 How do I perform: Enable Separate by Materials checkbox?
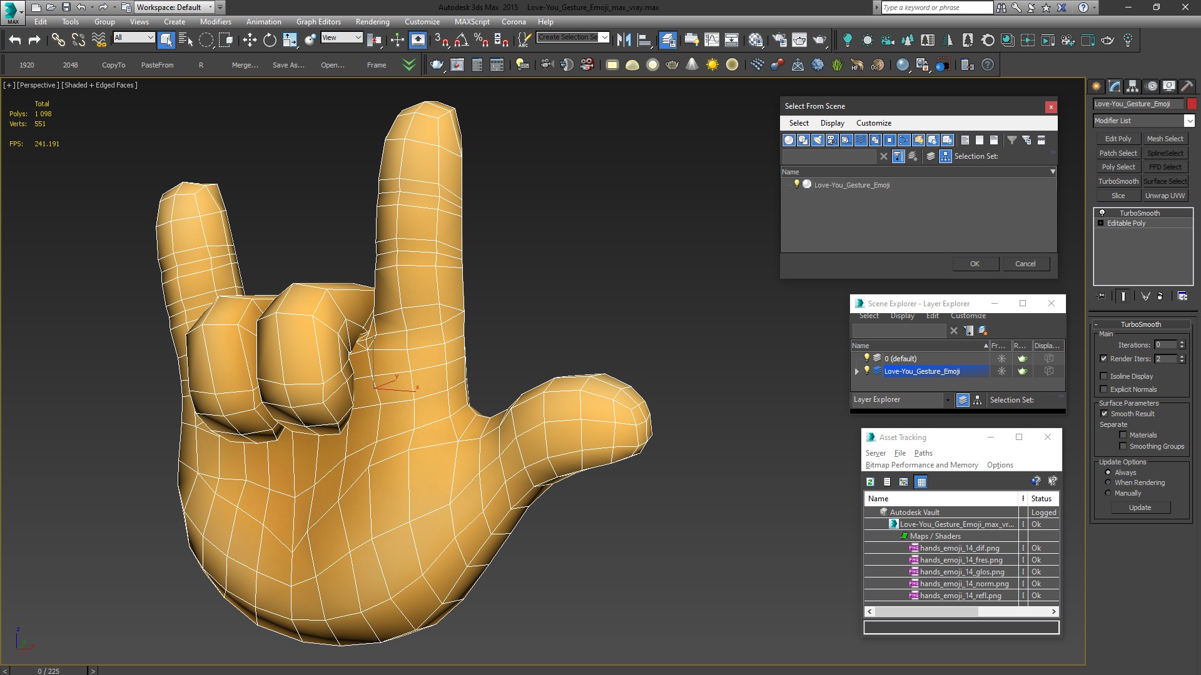tap(1123, 435)
